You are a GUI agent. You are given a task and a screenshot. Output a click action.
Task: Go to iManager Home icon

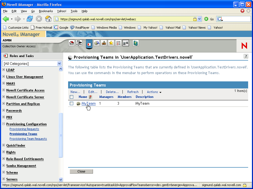[71, 43]
